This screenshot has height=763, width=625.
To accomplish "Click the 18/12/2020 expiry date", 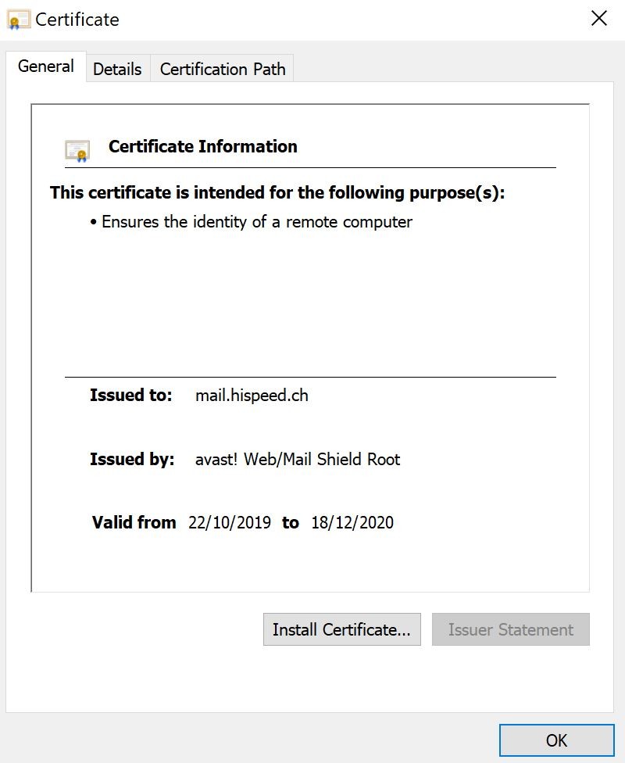I will point(352,522).
